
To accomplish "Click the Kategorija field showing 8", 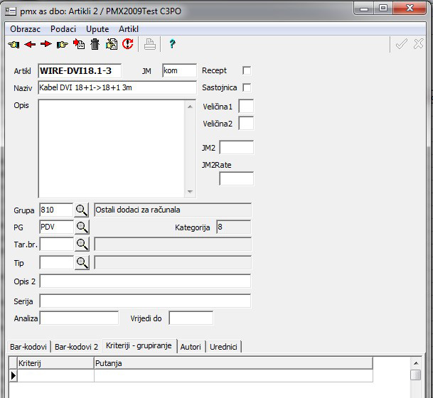I will [x=234, y=227].
